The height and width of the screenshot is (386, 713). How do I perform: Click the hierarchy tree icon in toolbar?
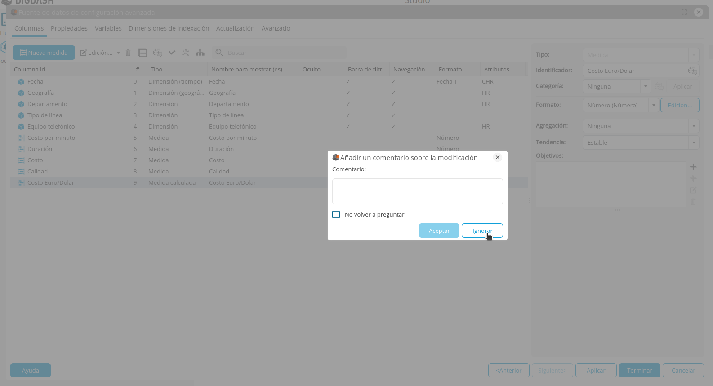tap(200, 53)
